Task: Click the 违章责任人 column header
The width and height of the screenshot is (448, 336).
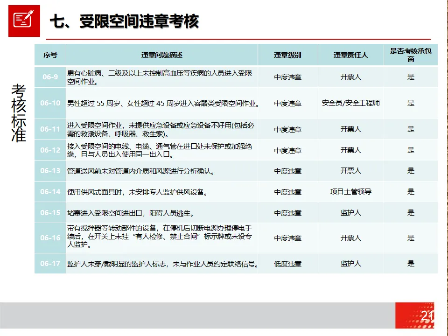Action: pyautogui.click(x=351, y=55)
